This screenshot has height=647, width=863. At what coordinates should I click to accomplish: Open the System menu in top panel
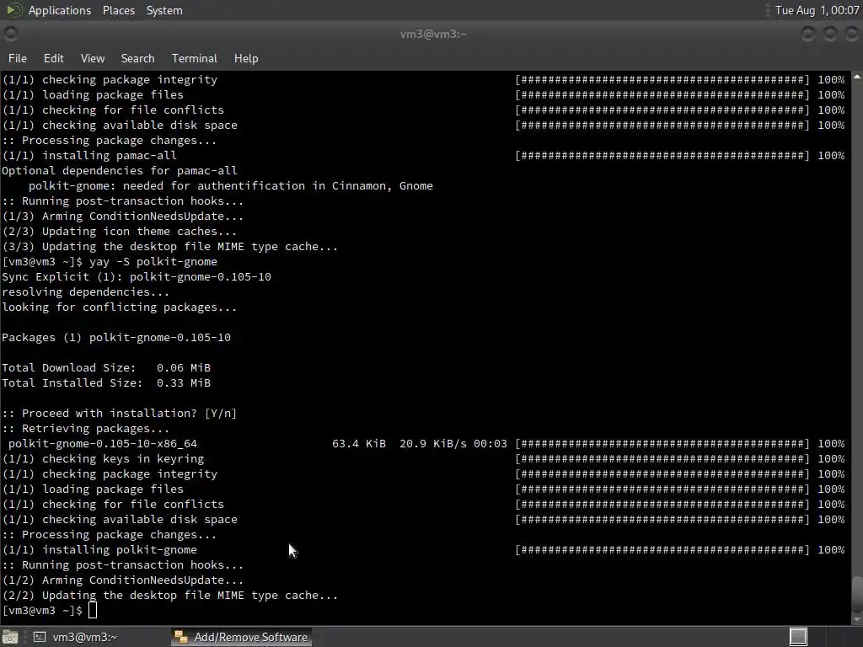[164, 10]
